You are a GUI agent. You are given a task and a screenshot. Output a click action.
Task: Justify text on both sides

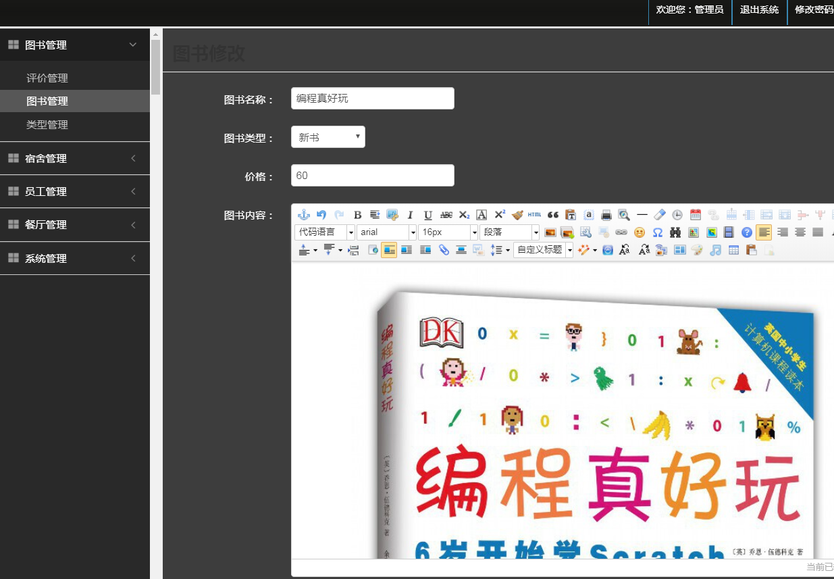(x=818, y=232)
